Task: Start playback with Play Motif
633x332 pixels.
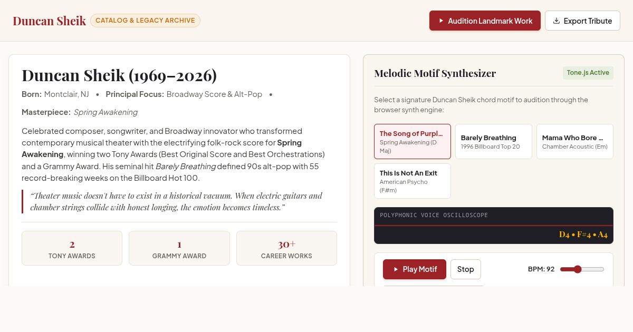Action: pyautogui.click(x=415, y=269)
